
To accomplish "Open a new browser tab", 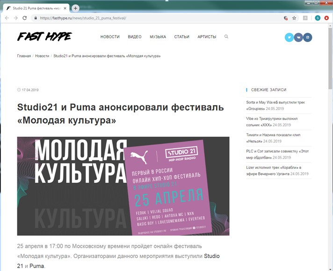I will pyautogui.click(x=76, y=8).
